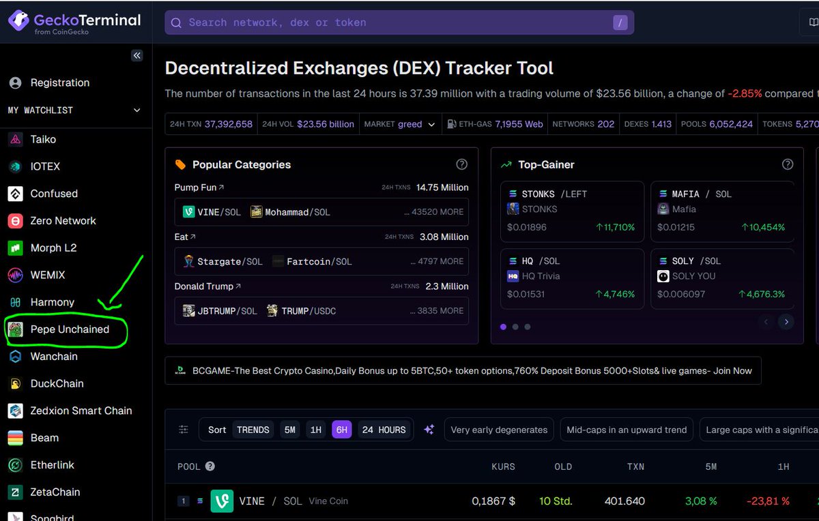Click 4797 MORE in Eat row
The width and height of the screenshot is (819, 521).
437,261
